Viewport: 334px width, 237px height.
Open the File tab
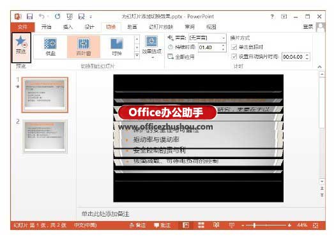pos(22,27)
